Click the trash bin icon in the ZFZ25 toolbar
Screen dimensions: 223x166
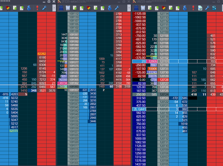[x=68, y=8]
